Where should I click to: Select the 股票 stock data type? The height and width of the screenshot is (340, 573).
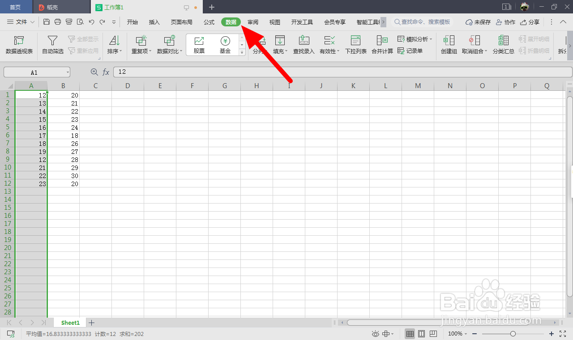[x=199, y=45]
